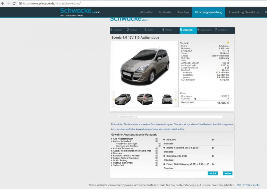Open info icon for Bremsleuchte dritte
Viewport: 267px width, 189px height.
[213, 156]
